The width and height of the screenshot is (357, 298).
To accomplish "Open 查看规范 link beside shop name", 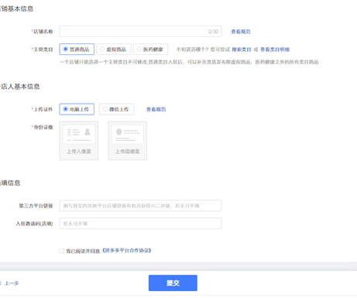I will click(x=241, y=32).
